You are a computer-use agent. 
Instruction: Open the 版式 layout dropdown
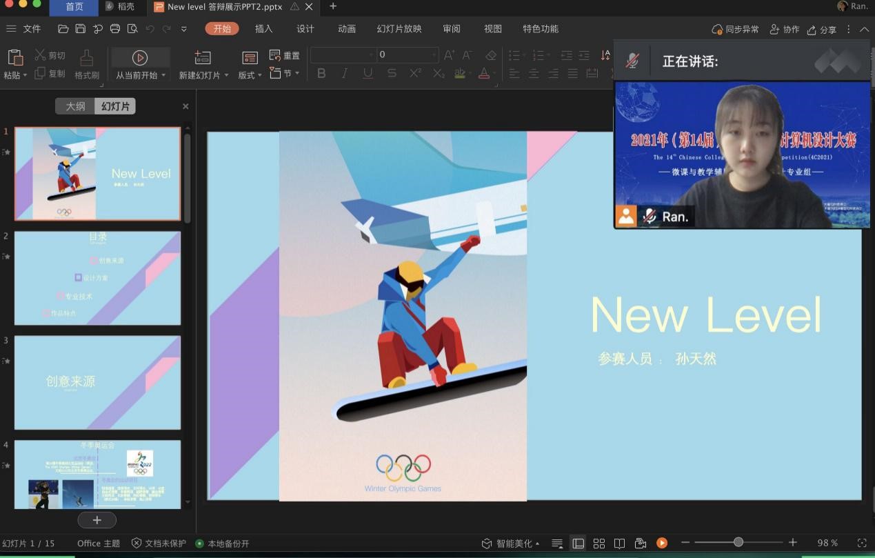click(250, 65)
